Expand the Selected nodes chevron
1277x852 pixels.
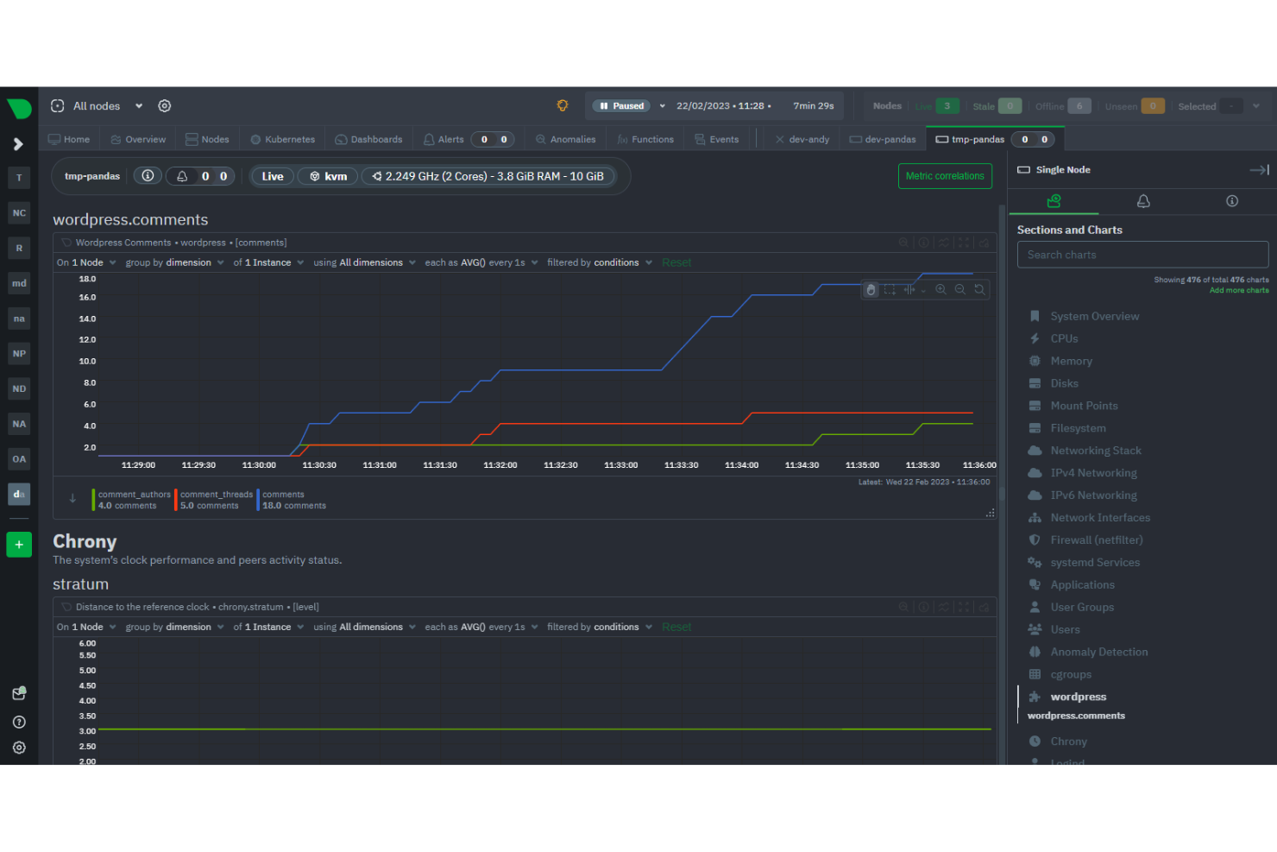point(1255,105)
